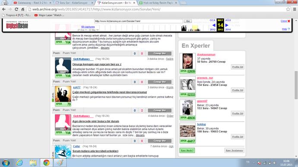Image resolution: width=298 pixels, height=167 pixels.
Task: Open volume control in the system tray
Action: 275,163
